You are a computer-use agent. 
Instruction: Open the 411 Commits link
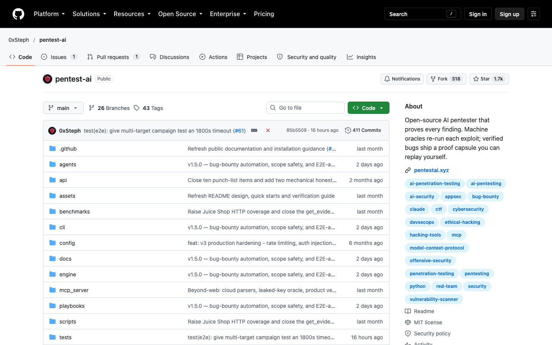[x=363, y=130]
